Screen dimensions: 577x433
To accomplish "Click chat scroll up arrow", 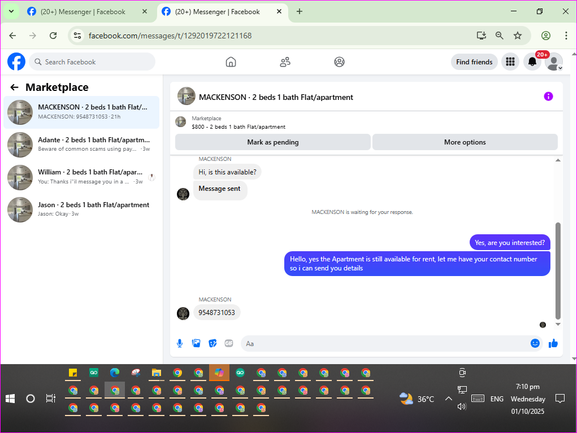I will (x=558, y=160).
